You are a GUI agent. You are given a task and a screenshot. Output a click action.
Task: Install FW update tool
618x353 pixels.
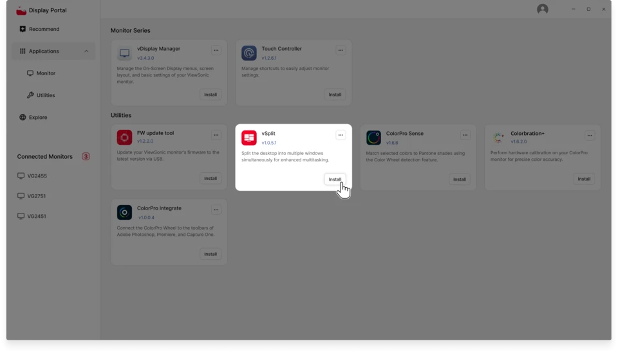pos(211,178)
